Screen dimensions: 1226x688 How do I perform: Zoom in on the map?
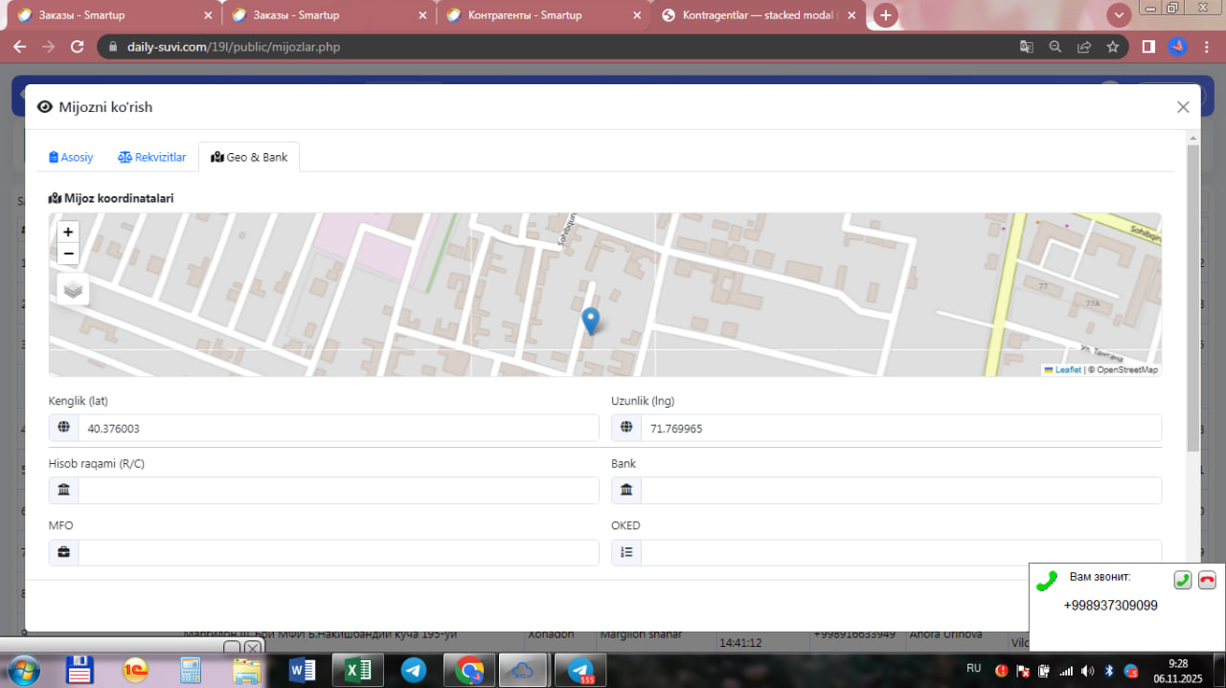68,232
